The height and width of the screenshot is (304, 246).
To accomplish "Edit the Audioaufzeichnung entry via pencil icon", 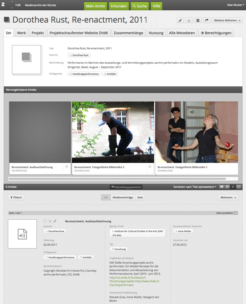I will [x=55, y=221].
